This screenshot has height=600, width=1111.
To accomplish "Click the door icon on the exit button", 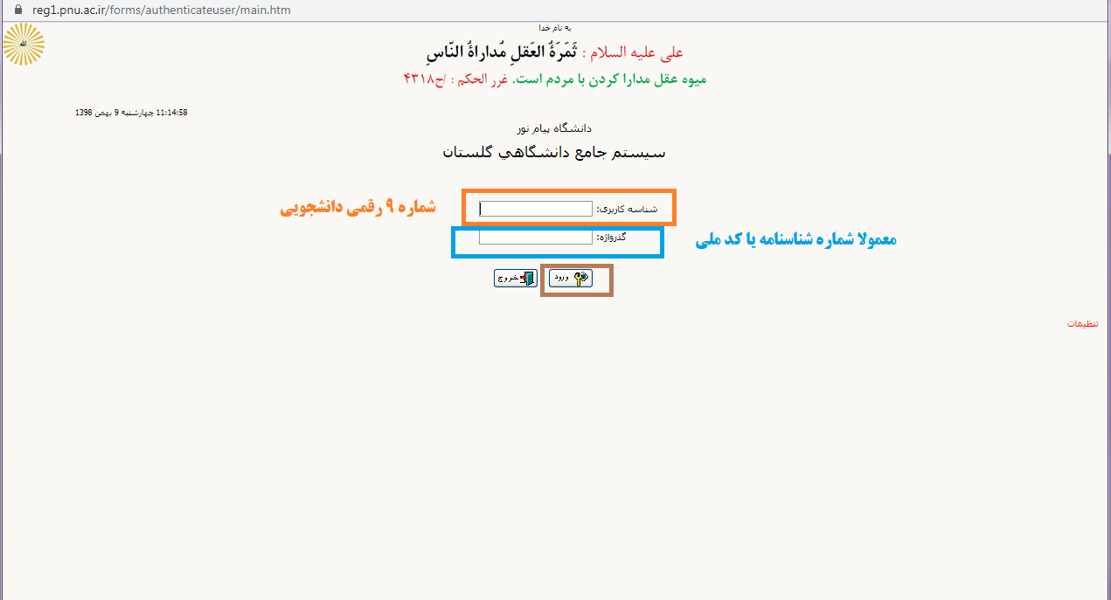I will point(527,279).
